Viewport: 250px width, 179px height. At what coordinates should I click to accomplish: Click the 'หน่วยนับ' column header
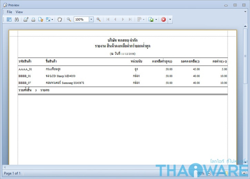click(136, 61)
